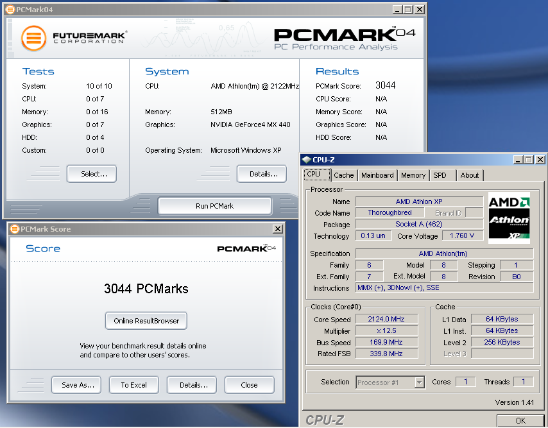The width and height of the screenshot is (548, 428).
Task: Click the PCMark04 logo in main window
Action: (x=344, y=39)
